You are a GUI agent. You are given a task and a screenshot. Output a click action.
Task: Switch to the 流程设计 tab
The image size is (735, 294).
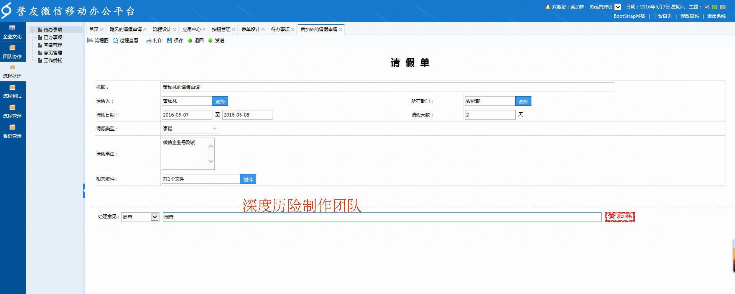pos(162,30)
